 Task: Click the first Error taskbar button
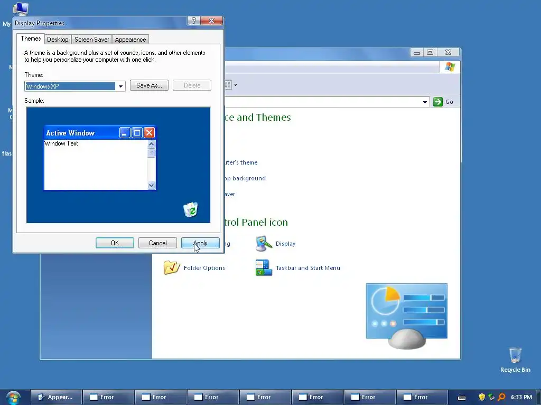click(x=108, y=398)
